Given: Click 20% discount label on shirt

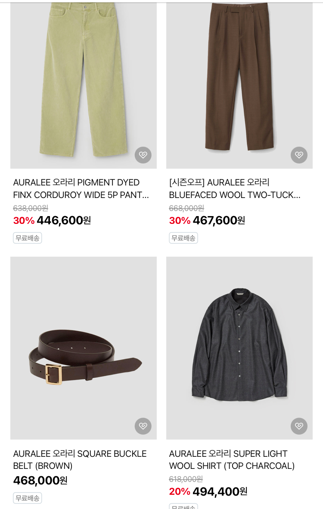Looking at the screenshot, I should coord(179,491).
